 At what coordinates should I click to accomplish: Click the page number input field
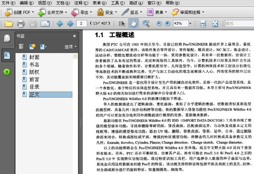[81, 24]
